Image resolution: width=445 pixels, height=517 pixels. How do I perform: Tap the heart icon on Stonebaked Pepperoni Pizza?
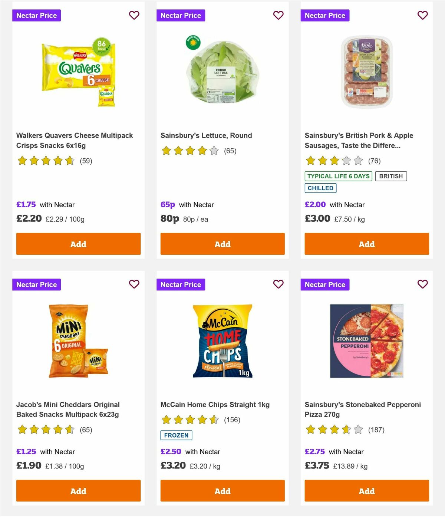[422, 284]
